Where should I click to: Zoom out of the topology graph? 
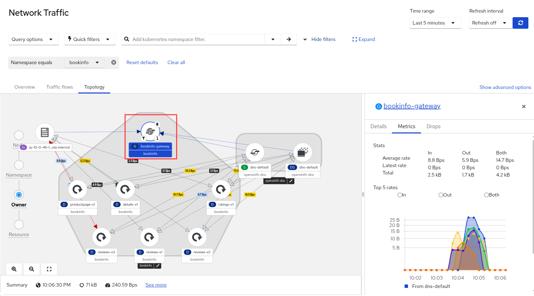[32, 269]
